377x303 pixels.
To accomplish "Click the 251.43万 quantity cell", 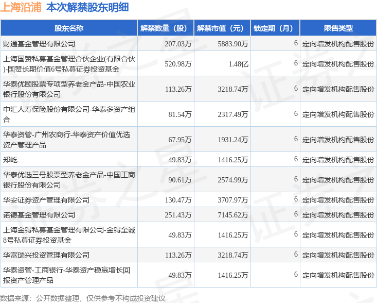I will (x=178, y=215).
